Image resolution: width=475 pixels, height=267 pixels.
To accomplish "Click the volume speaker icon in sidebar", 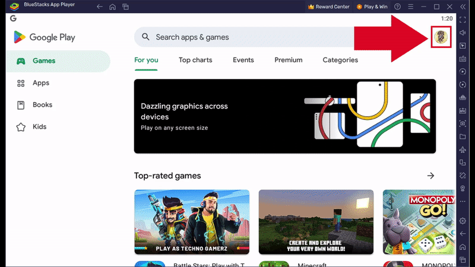I will (x=463, y=33).
